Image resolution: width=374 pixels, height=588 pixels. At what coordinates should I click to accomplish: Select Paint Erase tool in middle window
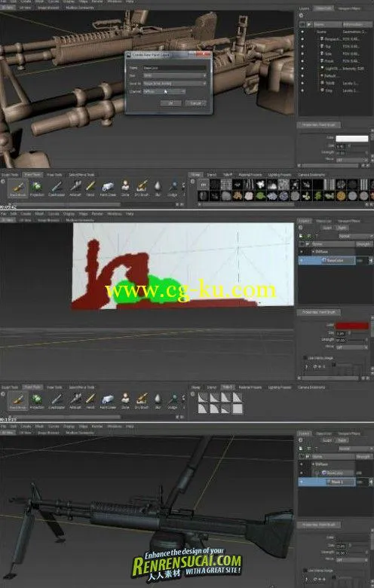tap(108, 401)
